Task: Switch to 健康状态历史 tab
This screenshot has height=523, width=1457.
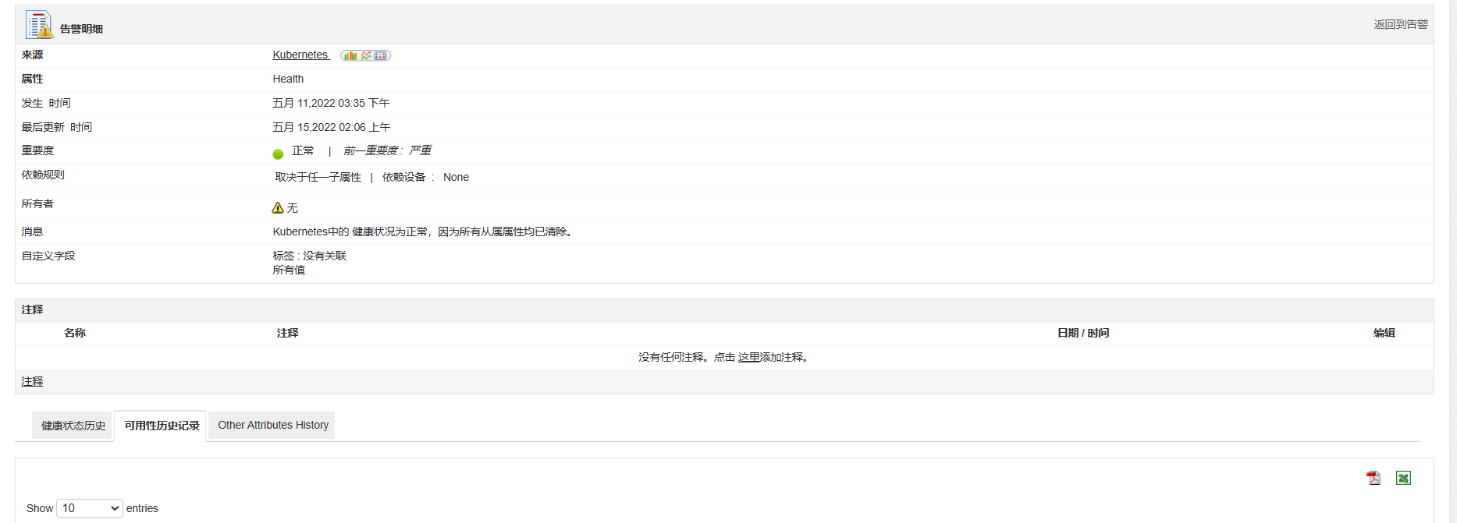Action: click(x=73, y=426)
